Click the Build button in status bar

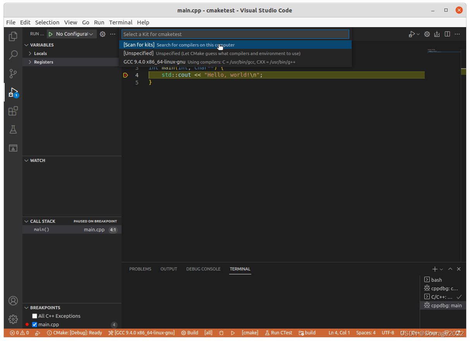(190, 333)
